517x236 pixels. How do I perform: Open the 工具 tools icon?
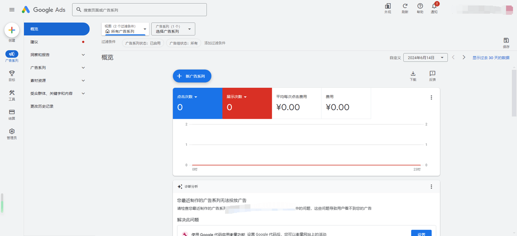[x=12, y=93]
